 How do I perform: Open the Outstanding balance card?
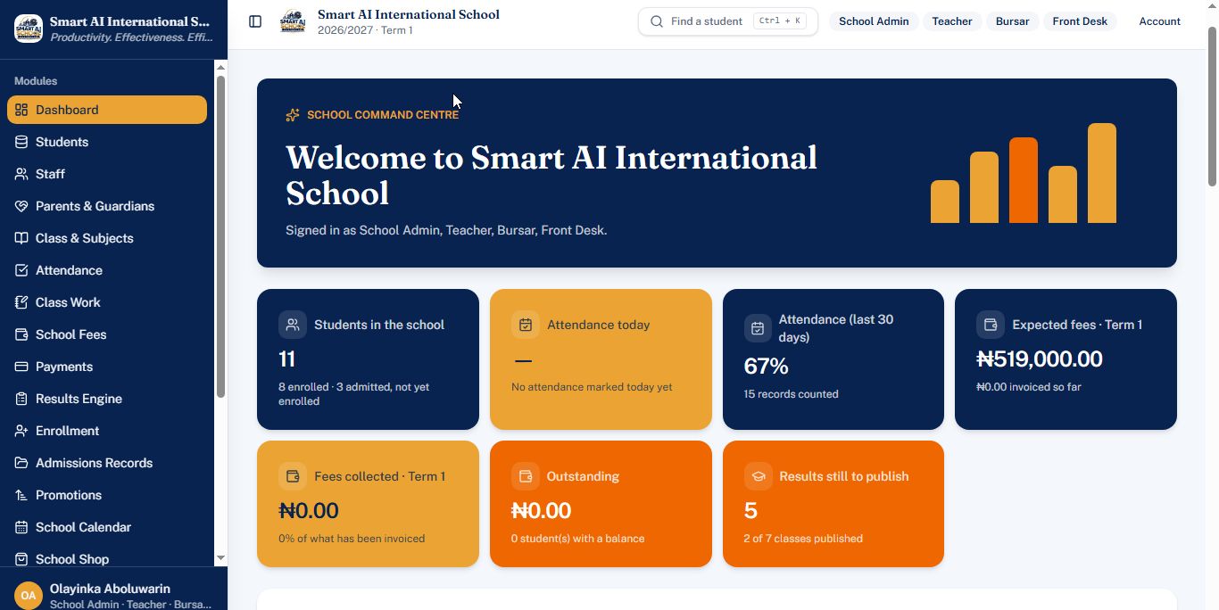click(601, 504)
